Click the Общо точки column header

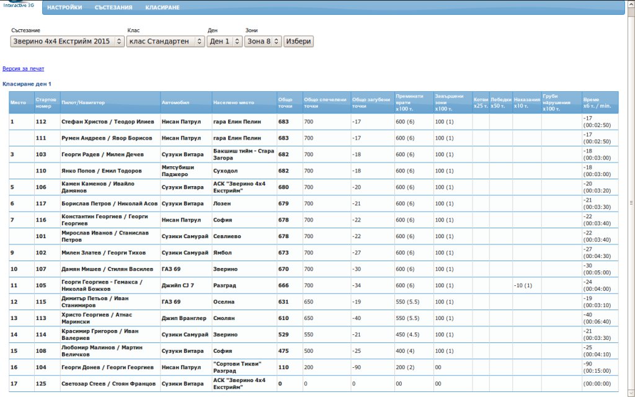(285, 102)
